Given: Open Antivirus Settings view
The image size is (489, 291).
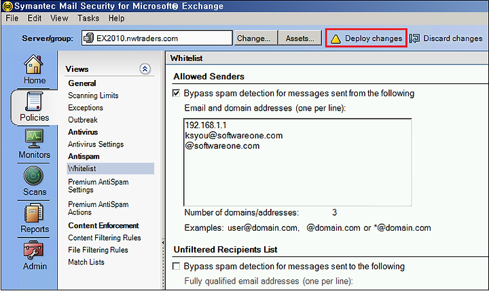Looking at the screenshot, I should [x=96, y=144].
